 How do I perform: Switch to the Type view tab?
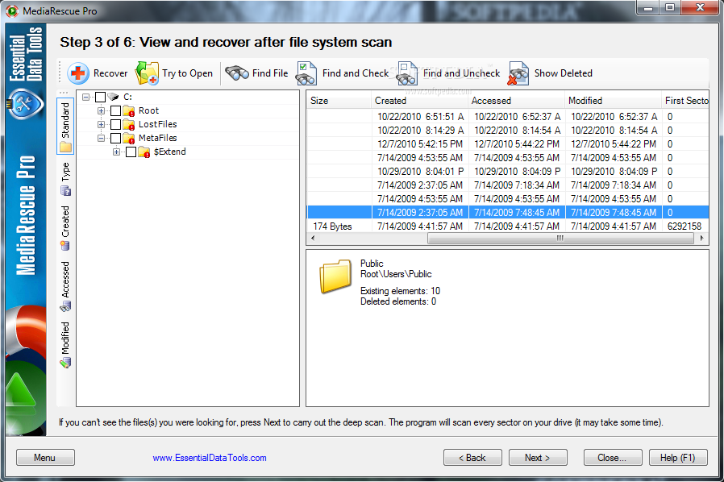click(x=65, y=179)
